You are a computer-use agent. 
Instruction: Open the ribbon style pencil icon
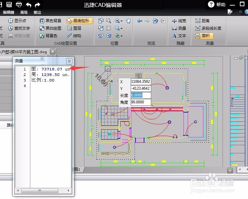click(230, 12)
